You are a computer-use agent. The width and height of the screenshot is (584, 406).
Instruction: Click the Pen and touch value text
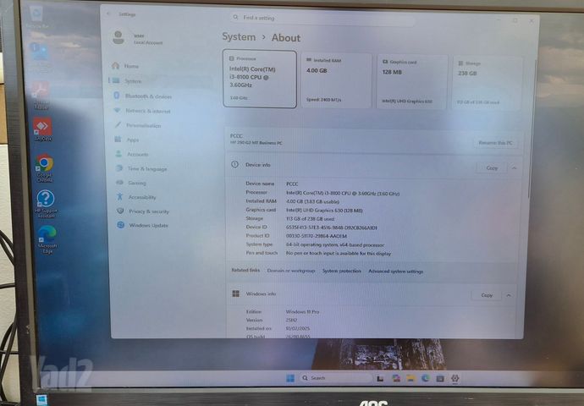point(339,254)
